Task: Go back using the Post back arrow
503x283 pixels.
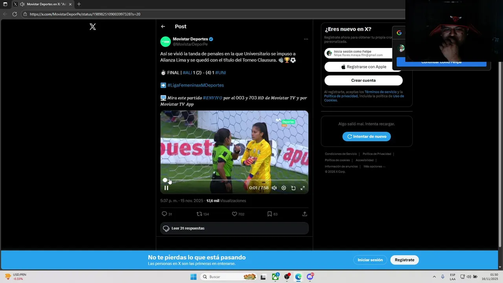Action: 163,26
